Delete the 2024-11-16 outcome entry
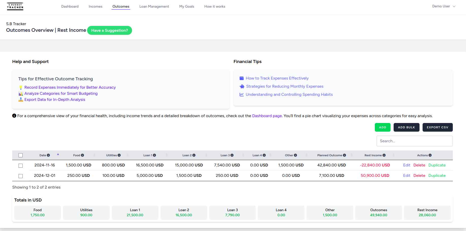This screenshot has width=466, height=231. [419, 165]
